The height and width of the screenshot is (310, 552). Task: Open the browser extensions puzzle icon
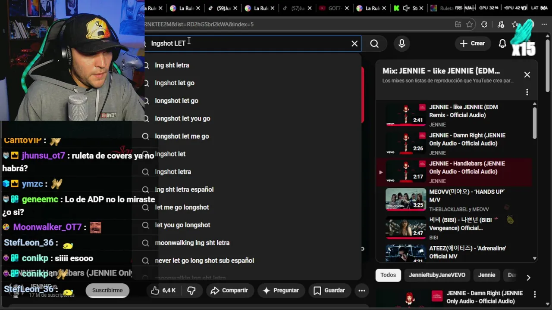click(484, 25)
